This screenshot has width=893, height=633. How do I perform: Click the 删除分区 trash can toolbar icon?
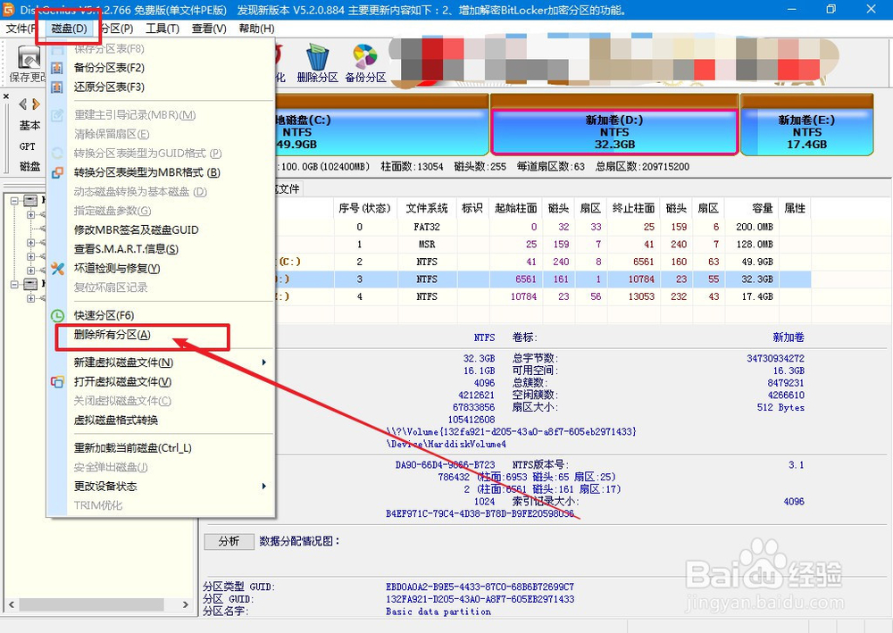pyautogui.click(x=317, y=57)
